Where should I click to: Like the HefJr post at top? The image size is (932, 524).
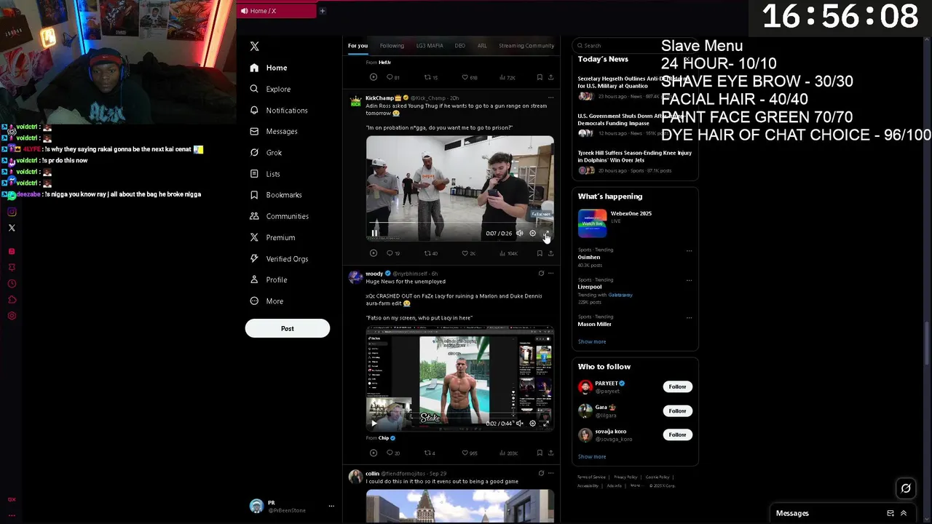470,77
